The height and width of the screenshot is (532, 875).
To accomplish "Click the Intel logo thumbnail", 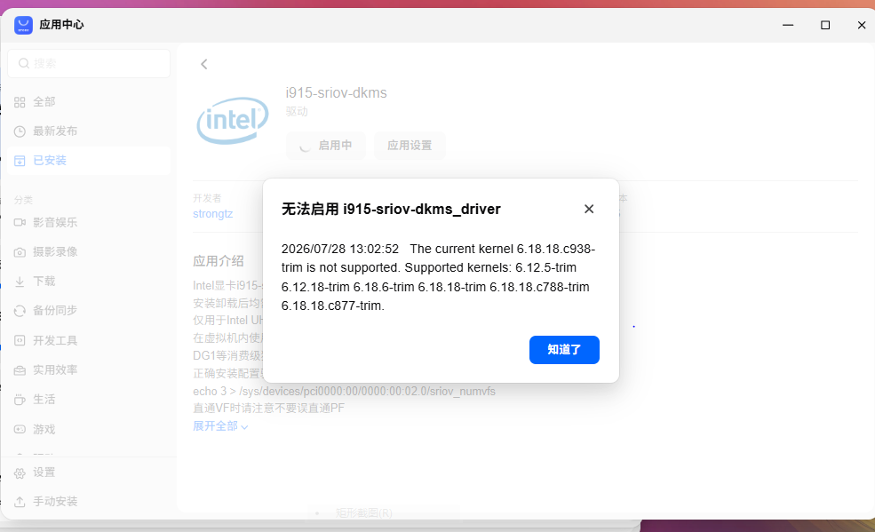I will [233, 121].
